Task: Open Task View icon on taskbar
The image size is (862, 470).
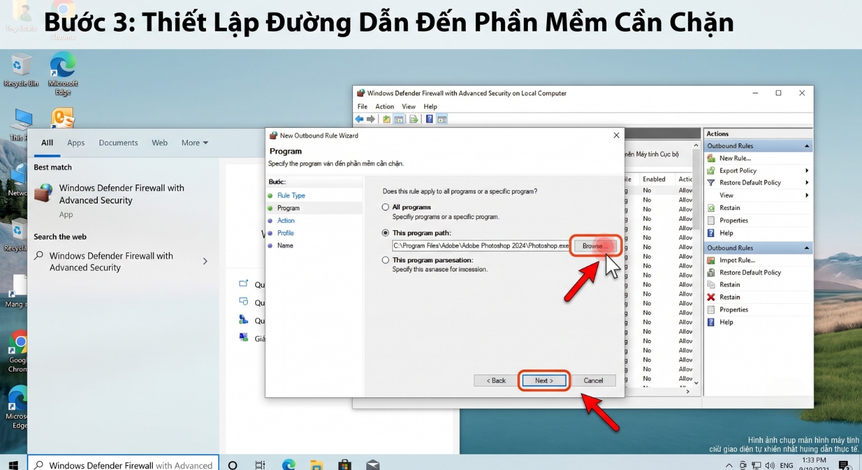Action: click(261, 465)
